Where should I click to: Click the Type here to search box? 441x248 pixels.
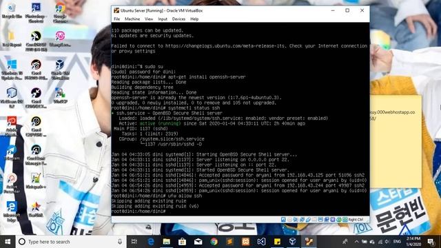coord(70,242)
